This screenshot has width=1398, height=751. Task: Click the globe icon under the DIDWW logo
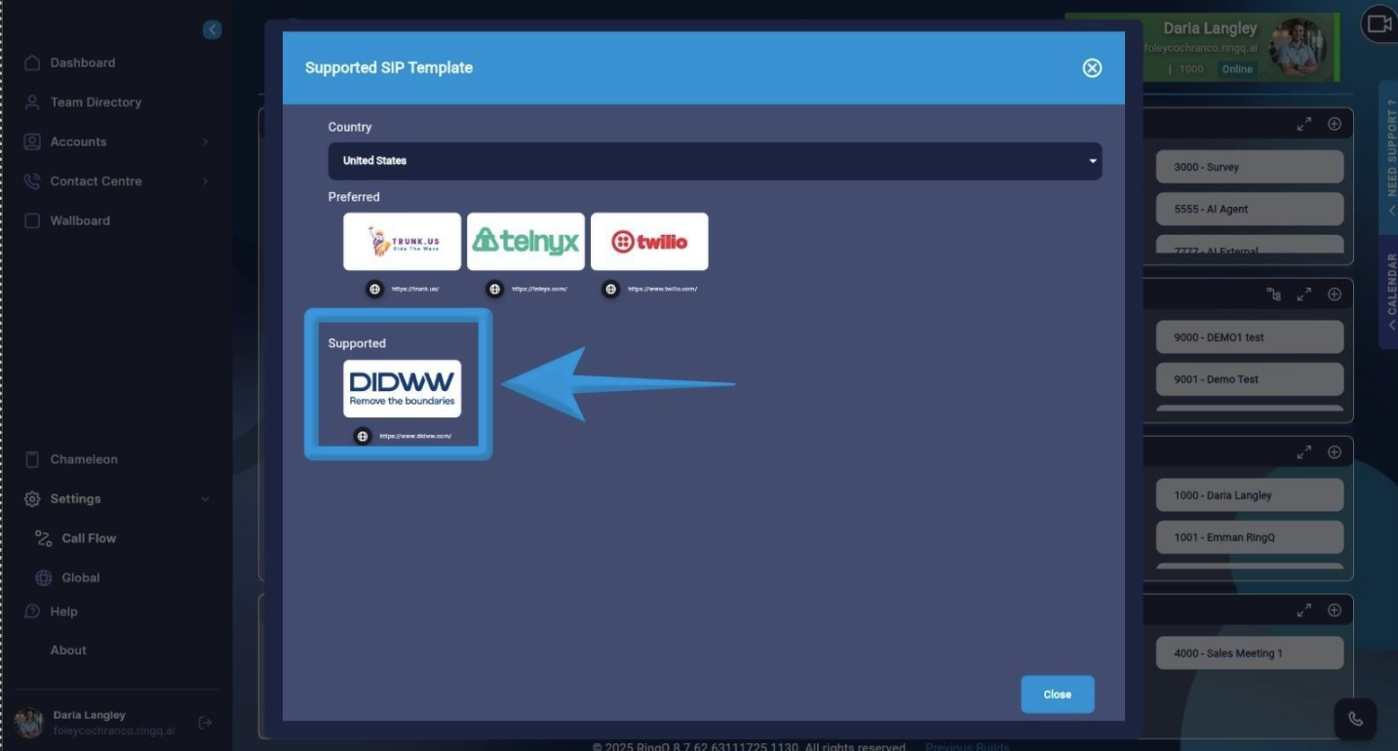point(362,436)
